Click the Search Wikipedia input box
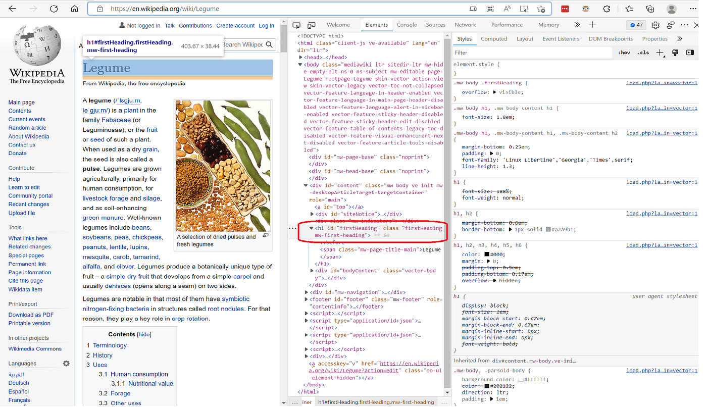This screenshot has height=407, width=707. (x=242, y=44)
